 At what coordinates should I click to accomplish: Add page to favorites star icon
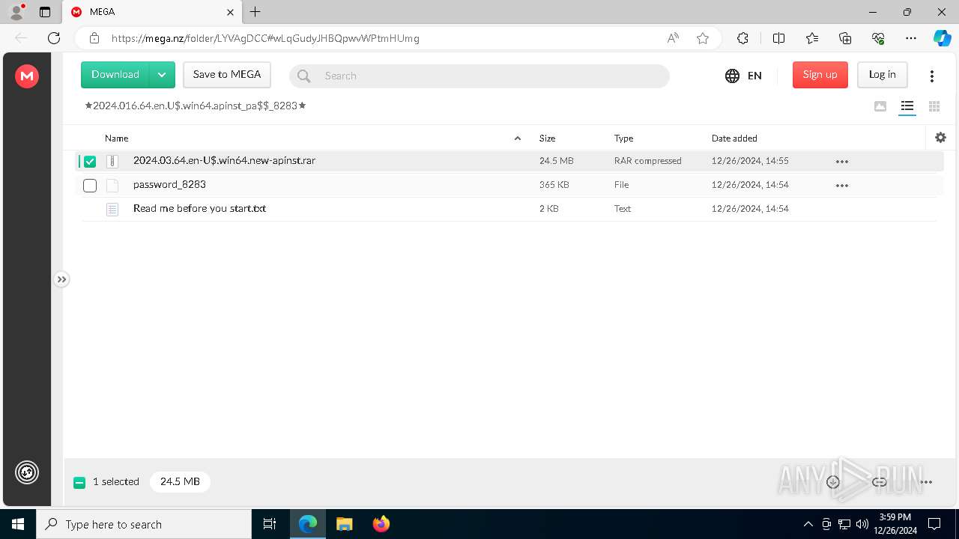(703, 38)
